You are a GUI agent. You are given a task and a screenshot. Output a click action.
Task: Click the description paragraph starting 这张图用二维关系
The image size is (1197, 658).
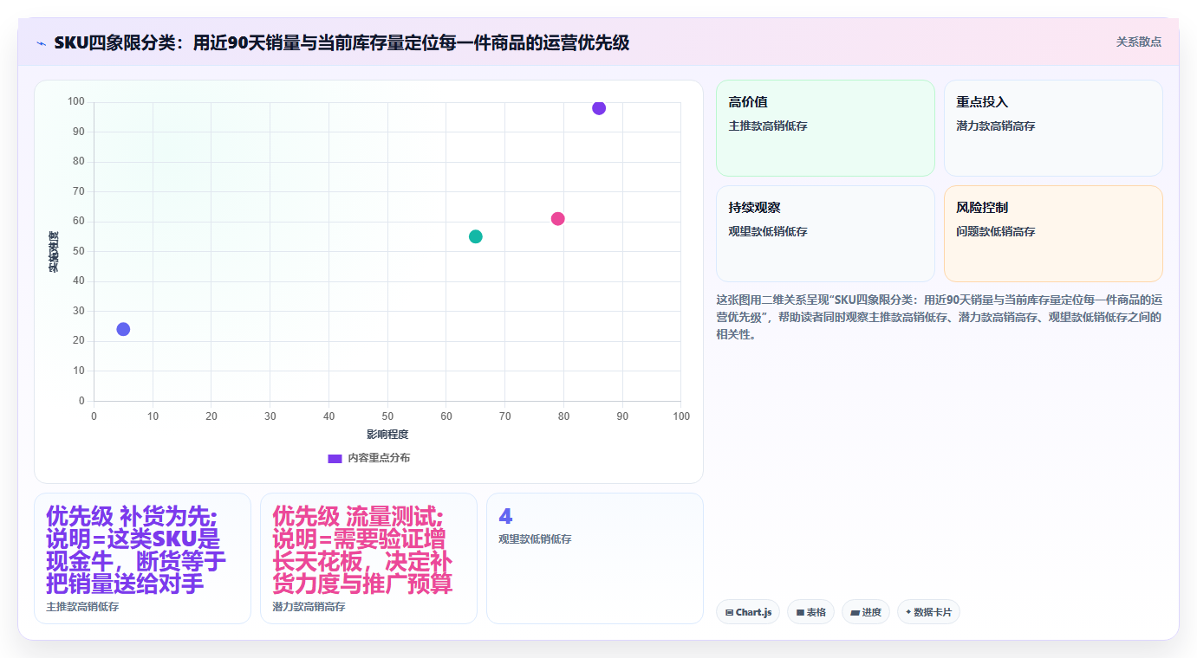[940, 317]
